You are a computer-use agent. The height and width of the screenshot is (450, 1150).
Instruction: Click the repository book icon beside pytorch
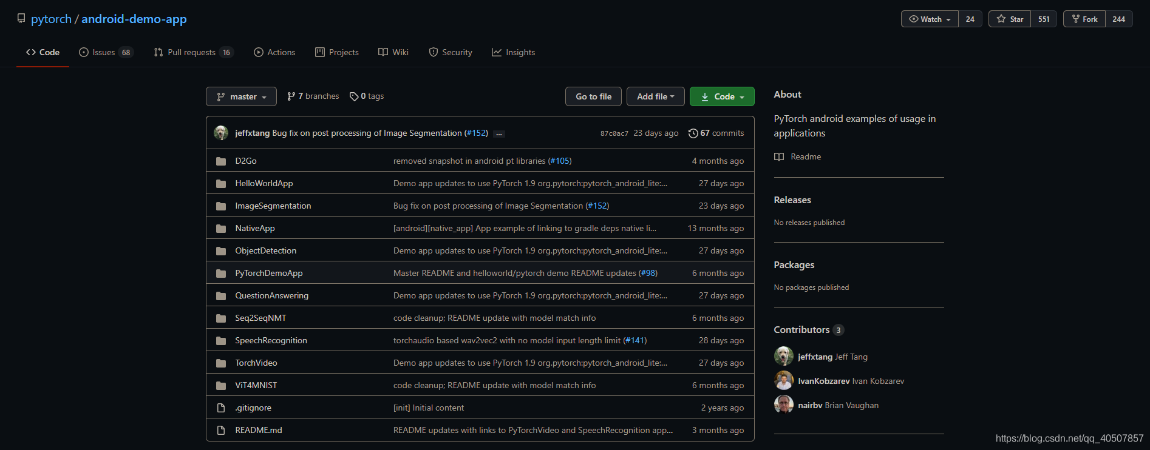(21, 18)
